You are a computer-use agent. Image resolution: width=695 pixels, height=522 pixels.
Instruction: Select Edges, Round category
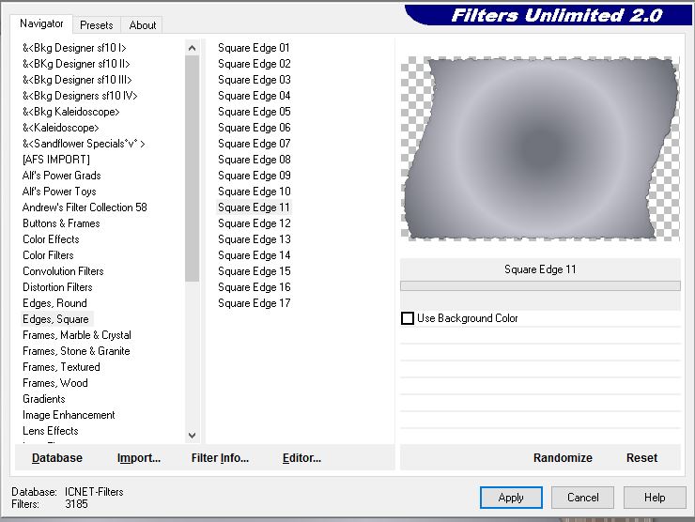(x=54, y=303)
